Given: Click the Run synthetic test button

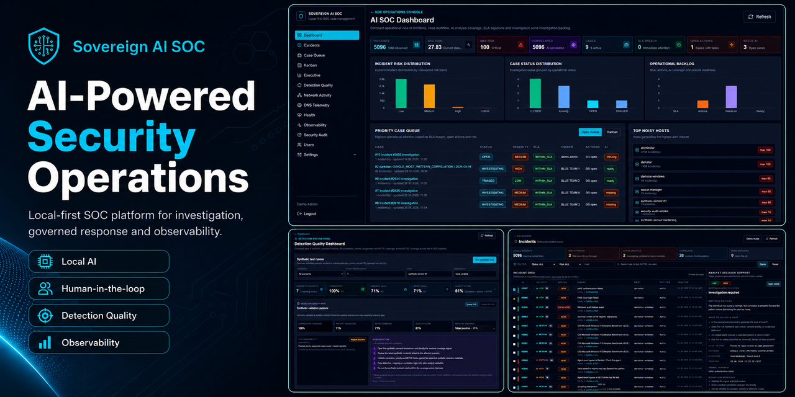Looking at the screenshot, I should pyautogui.click(x=484, y=260).
